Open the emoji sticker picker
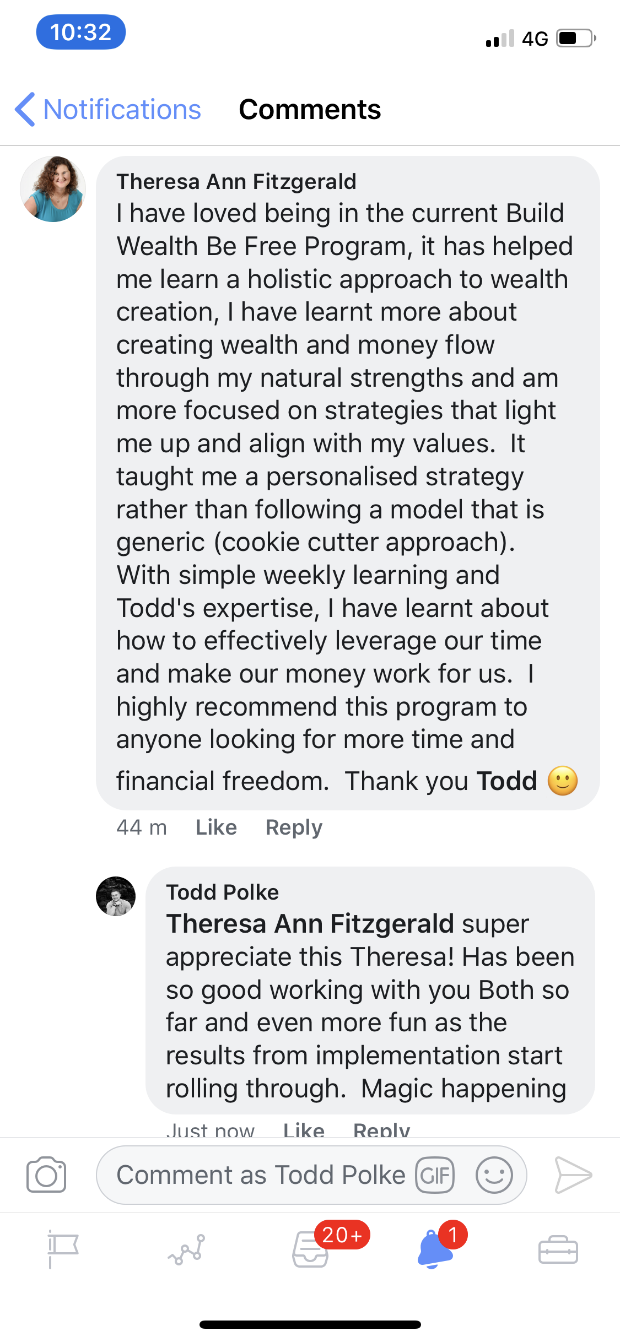The image size is (620, 1342). coord(494,1175)
